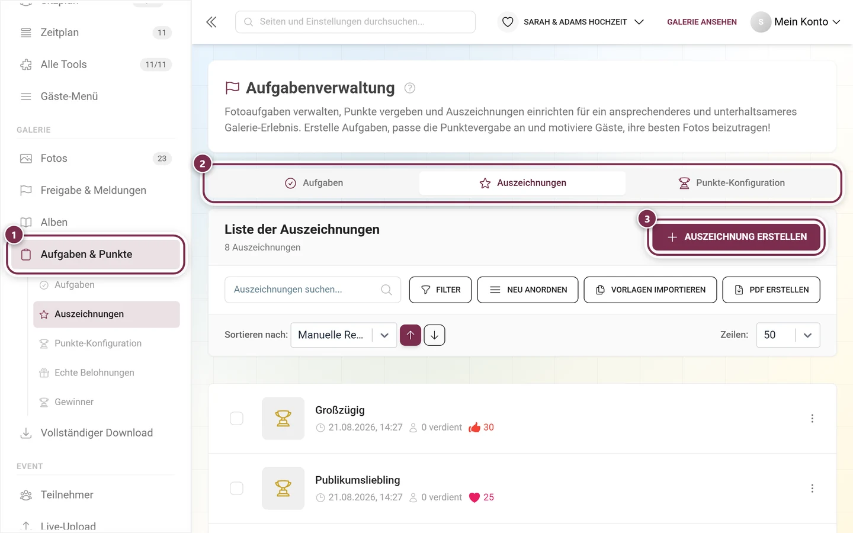Click the download icon of Vollständiger Download
This screenshot has height=533, width=853.
26,434
